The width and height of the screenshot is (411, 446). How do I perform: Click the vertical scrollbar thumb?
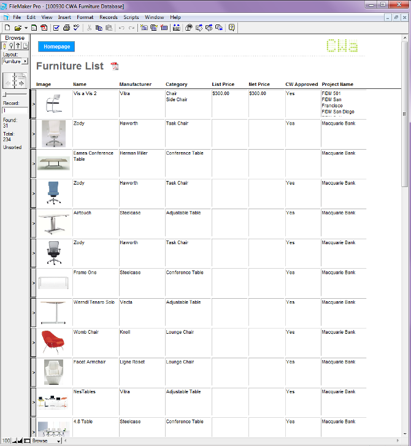(404, 113)
